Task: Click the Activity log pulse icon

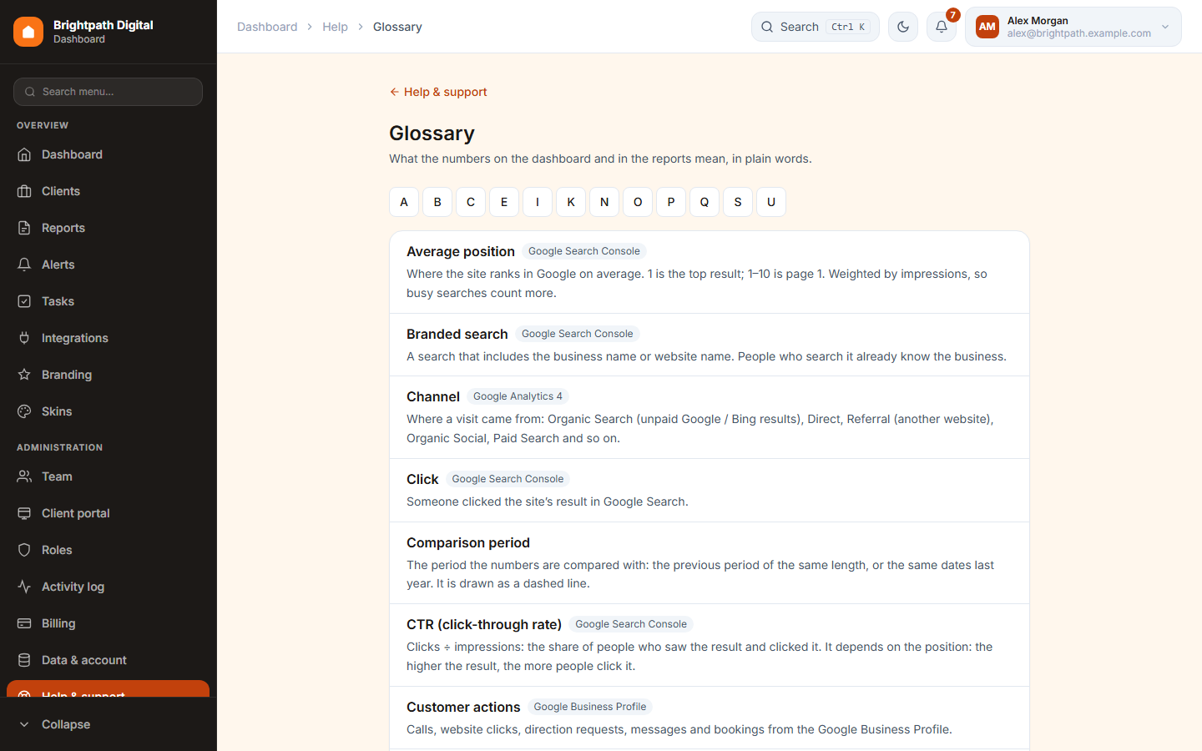Action: coord(24,587)
